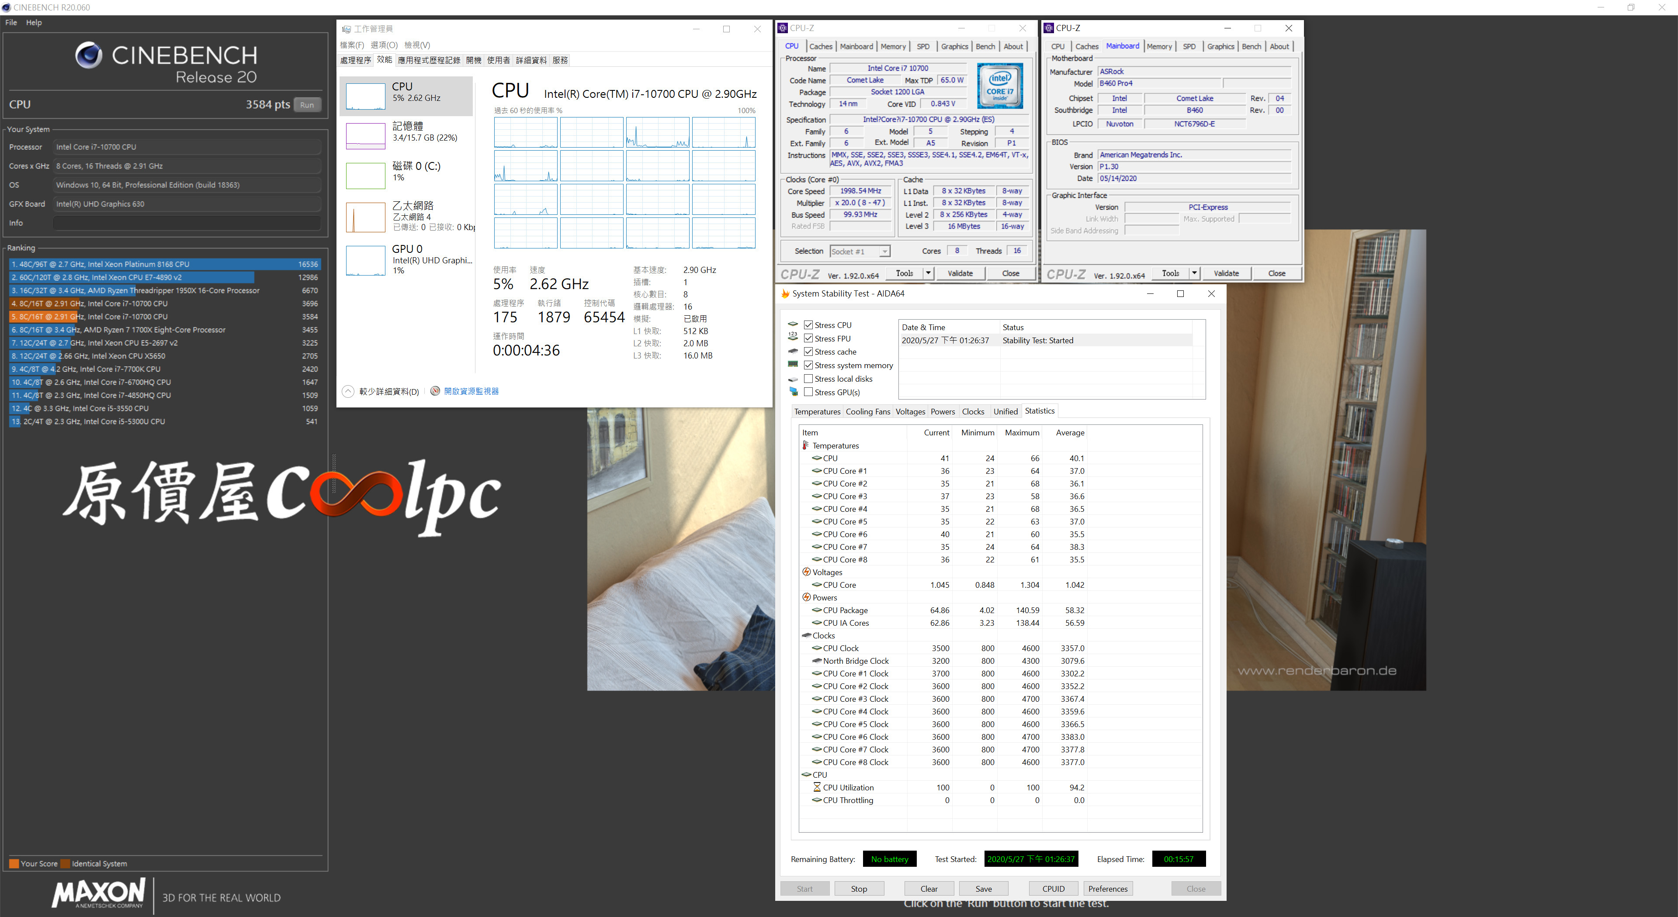This screenshot has height=917, width=1678.
Task: Open the Socket #1 selection dropdown
Action: point(884,251)
